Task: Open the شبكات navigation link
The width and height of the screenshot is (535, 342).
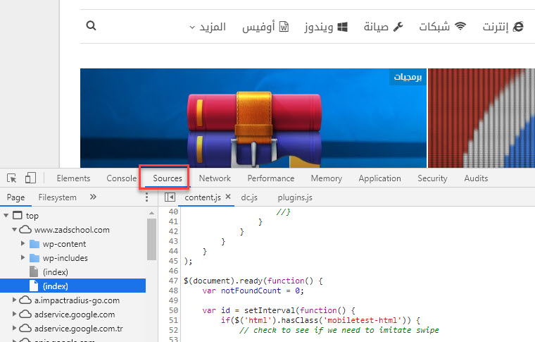Action: point(434,26)
